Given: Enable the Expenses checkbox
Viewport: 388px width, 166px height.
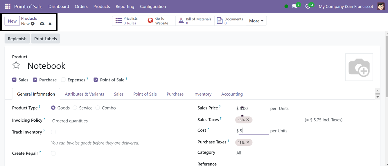Looking at the screenshot, I should point(63,80).
